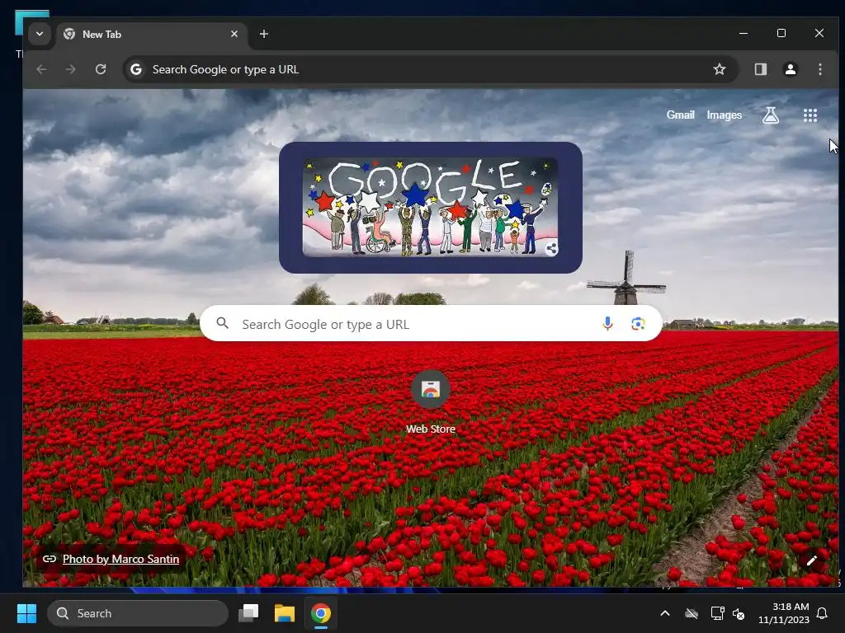
Task: Go back to previous page
Action: coord(41,69)
